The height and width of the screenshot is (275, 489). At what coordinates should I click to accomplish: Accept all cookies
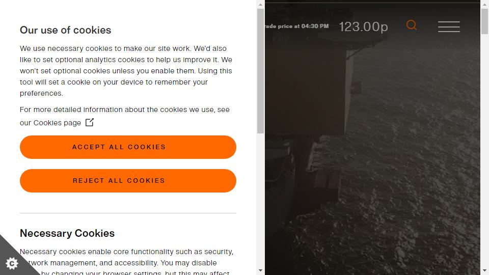pos(128,147)
